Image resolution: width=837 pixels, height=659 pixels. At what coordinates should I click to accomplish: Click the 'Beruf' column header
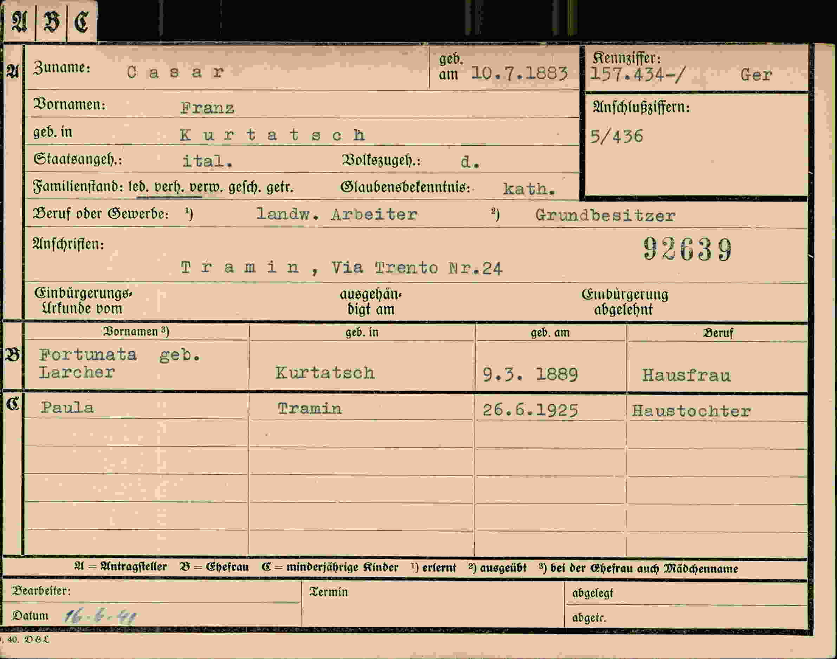(x=718, y=333)
